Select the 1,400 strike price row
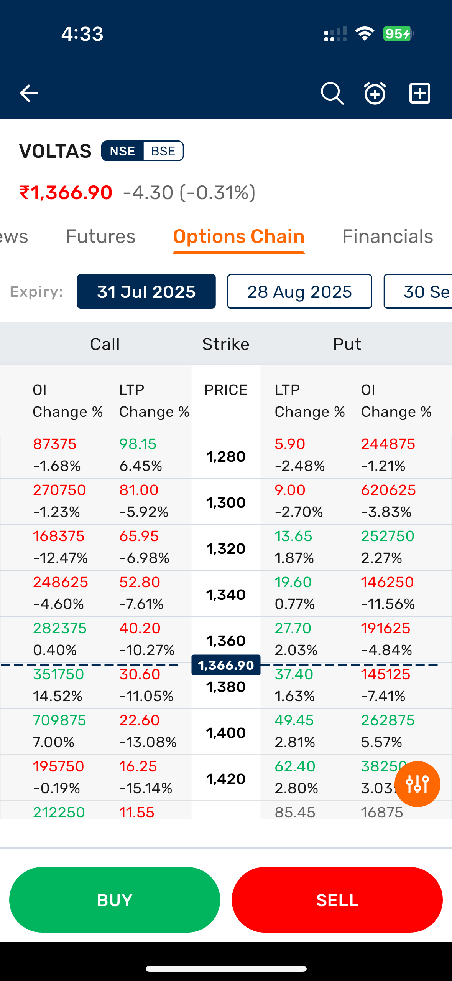Screen dimensions: 452x981 (226, 733)
